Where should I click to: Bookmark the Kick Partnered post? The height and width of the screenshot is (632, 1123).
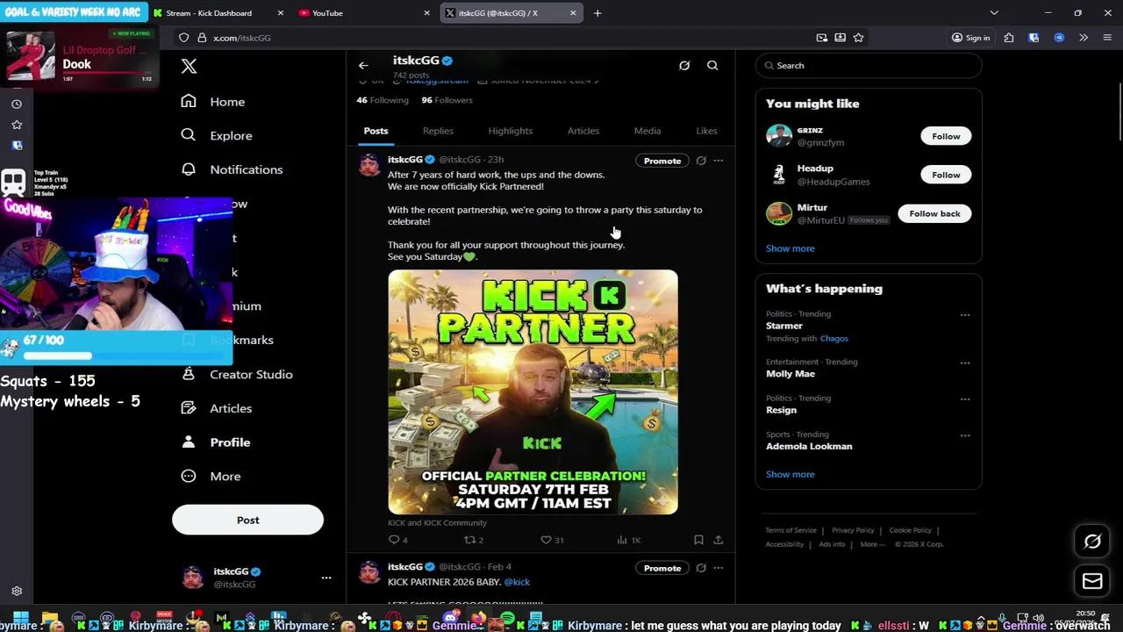[698, 540]
